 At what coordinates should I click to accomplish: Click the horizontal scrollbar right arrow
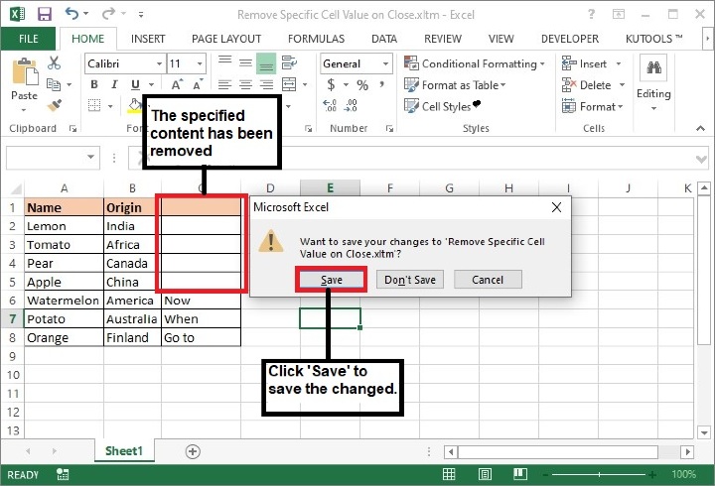coord(687,452)
